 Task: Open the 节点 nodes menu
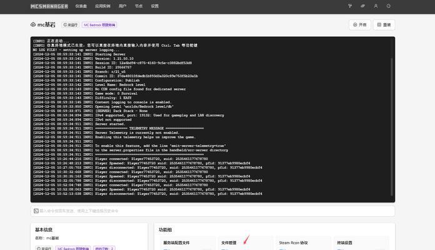pyautogui.click(x=138, y=6)
